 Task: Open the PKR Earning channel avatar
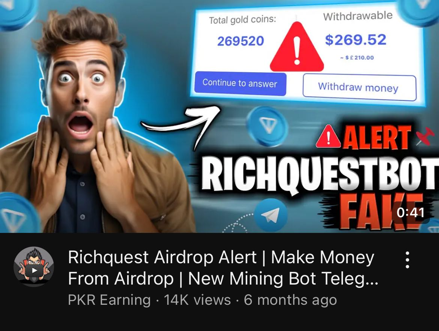tap(34, 267)
